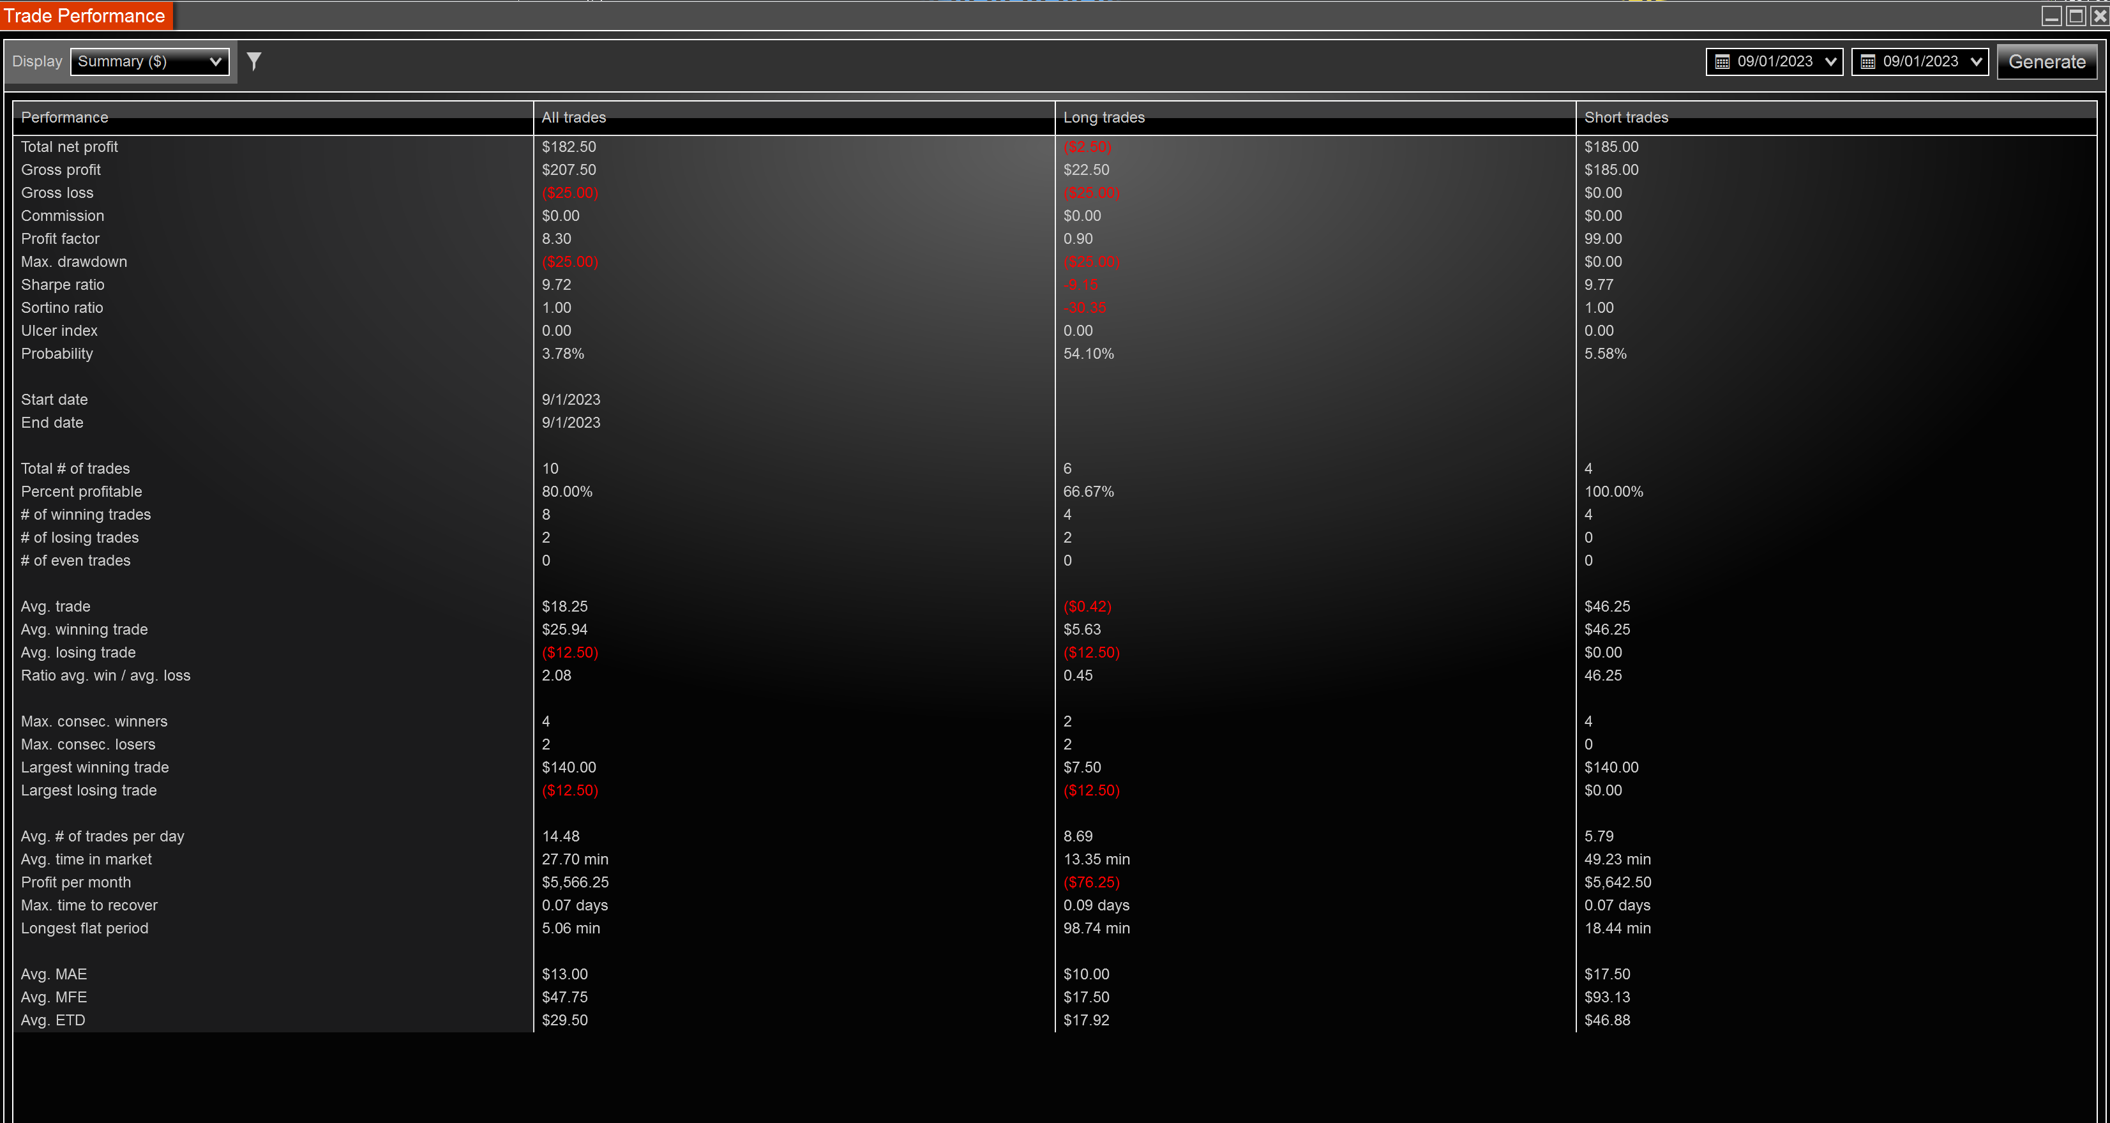Screen dimensions: 2110x1123
Task: Select the # of winning trades label
Action: pyautogui.click(x=86, y=513)
